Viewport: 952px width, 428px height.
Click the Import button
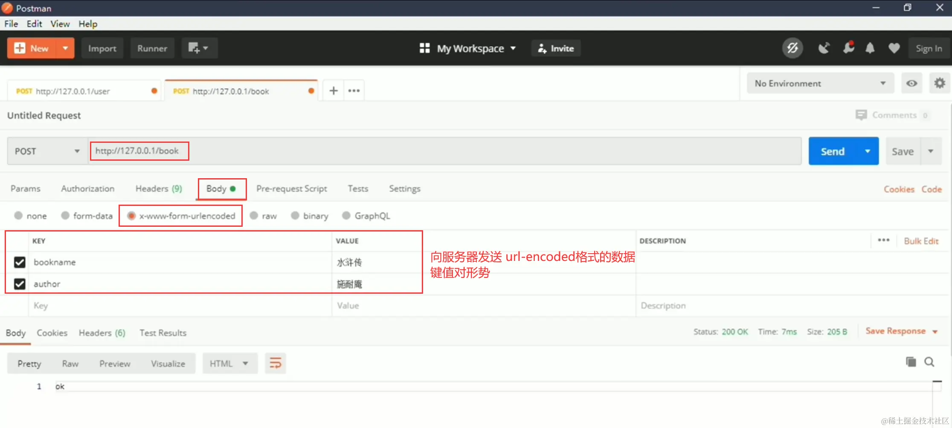click(x=102, y=48)
